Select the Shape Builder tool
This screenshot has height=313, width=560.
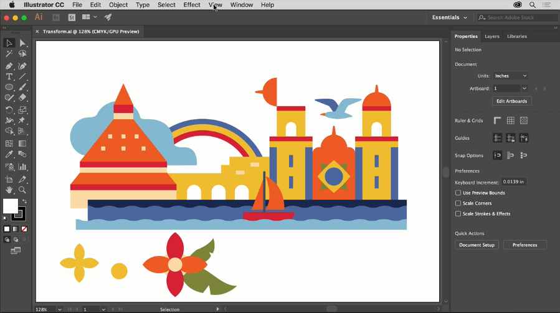click(x=9, y=131)
